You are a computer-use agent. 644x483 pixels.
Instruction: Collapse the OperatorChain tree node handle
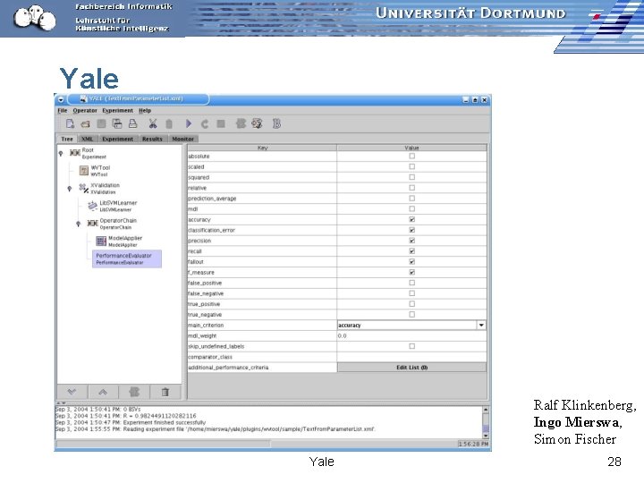[78, 224]
